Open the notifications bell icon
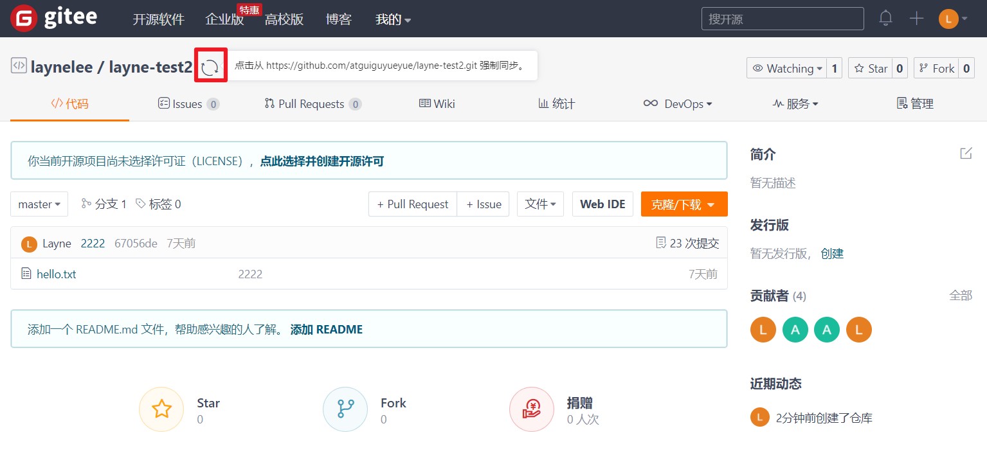Viewport: 987px width, 453px height. point(886,18)
